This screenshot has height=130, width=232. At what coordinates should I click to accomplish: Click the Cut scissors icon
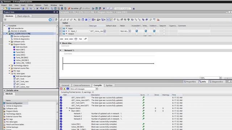[27, 8]
